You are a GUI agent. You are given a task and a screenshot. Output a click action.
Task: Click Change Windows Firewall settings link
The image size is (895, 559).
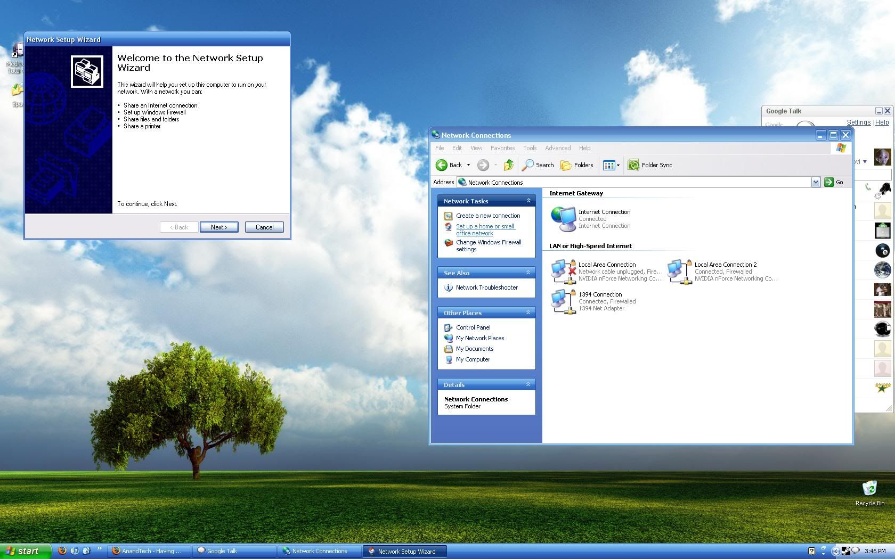[488, 245]
